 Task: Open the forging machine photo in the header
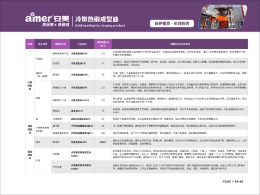[x=223, y=17]
